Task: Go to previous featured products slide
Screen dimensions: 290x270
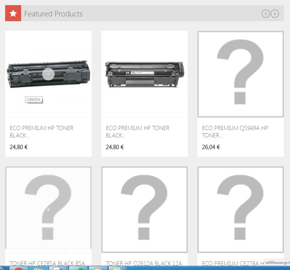Action: point(266,14)
